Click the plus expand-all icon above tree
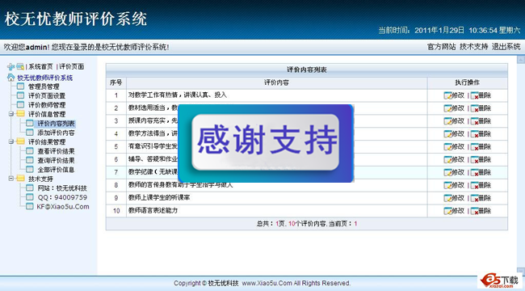The height and width of the screenshot is (291, 525). 11,66
